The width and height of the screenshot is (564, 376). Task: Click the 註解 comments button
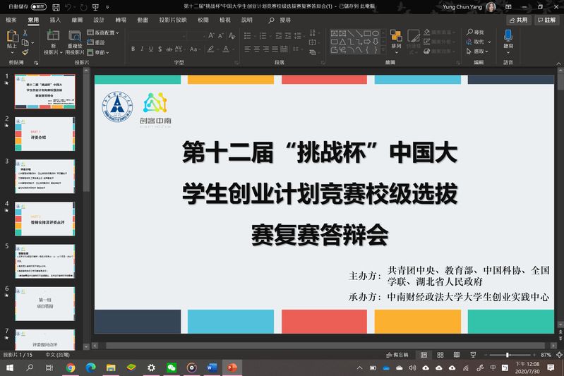[546, 20]
